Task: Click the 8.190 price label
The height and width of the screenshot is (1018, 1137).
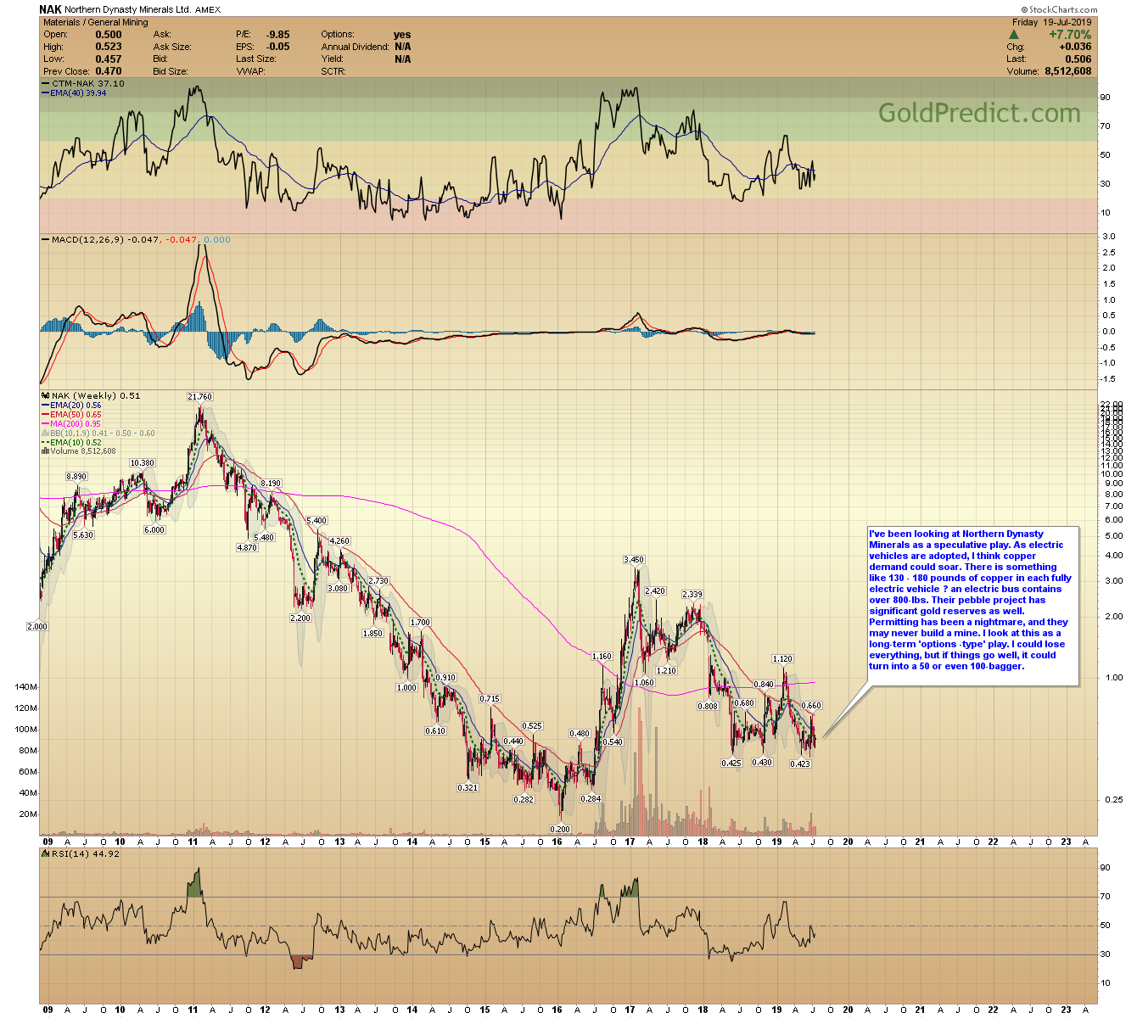Action: click(x=271, y=484)
